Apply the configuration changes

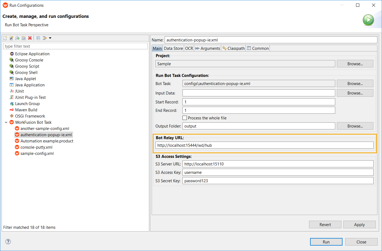(360, 225)
